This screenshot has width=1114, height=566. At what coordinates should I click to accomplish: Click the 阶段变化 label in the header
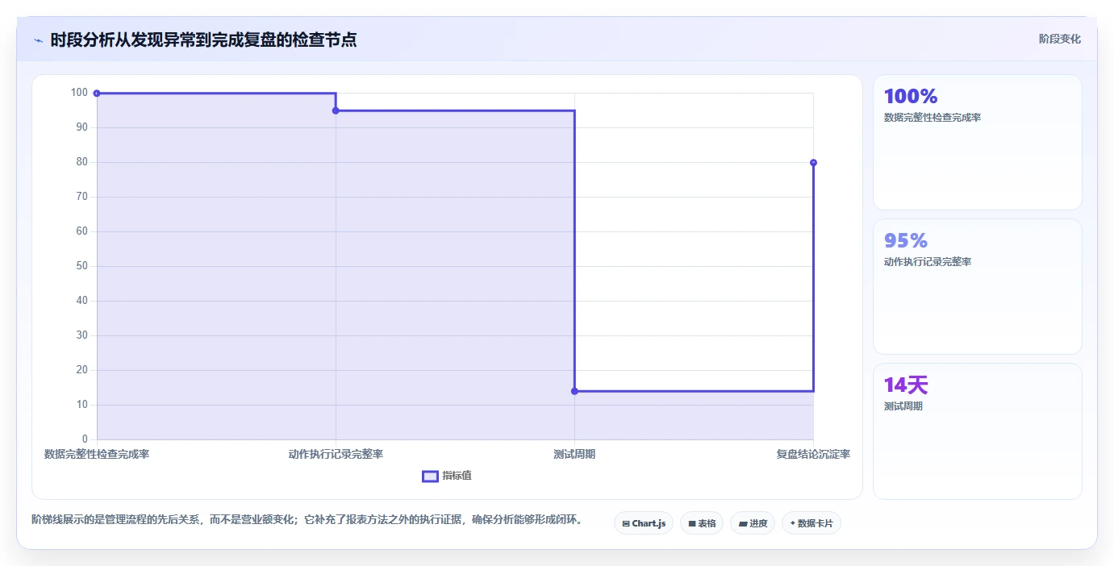[1059, 39]
